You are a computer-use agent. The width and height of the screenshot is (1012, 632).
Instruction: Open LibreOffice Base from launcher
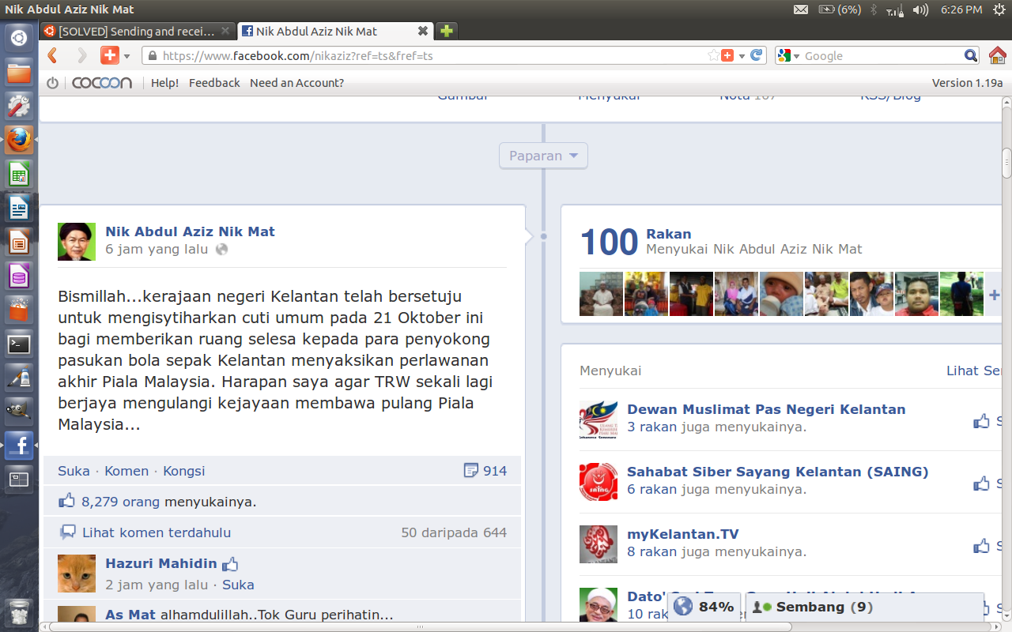tap(19, 276)
